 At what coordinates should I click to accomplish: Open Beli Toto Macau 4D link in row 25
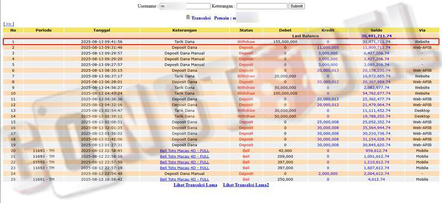coord(185,179)
